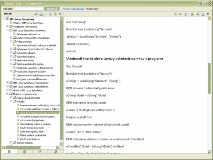Expand IBM Lotus Symphony Presentations
Viewport: 213px width, 160px height.
pyautogui.click(x=8, y=82)
